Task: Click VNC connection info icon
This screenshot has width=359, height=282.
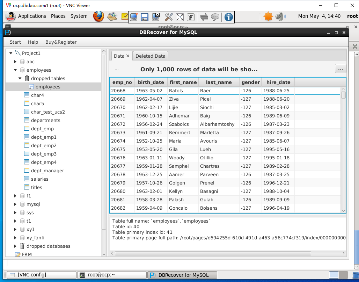Action: click(x=228, y=17)
